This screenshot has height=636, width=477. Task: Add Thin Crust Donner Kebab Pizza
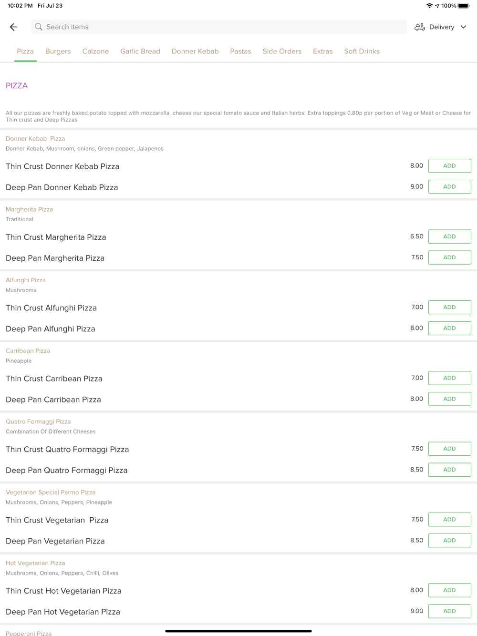point(449,166)
